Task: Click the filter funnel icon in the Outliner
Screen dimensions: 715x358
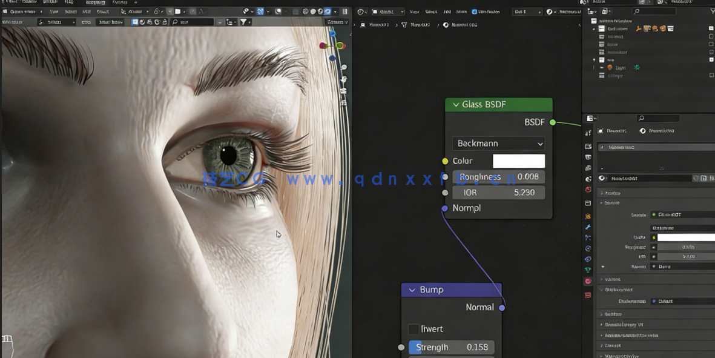Action: pyautogui.click(x=712, y=10)
